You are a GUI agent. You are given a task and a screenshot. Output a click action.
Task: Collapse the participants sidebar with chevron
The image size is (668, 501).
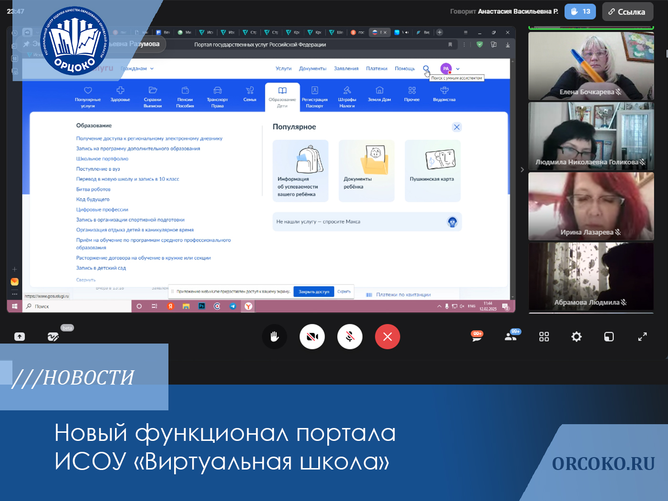522,169
